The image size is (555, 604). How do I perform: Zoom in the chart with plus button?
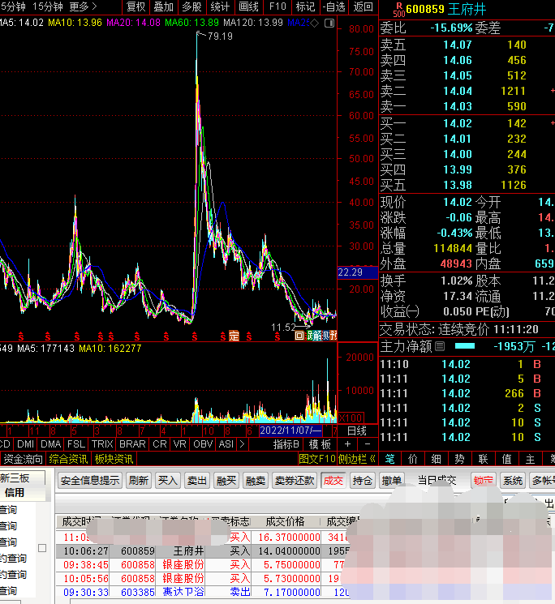[347, 443]
